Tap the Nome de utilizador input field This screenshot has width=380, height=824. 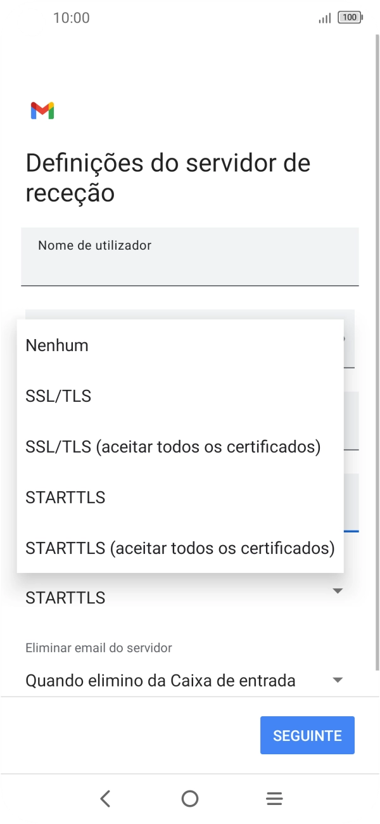point(189,256)
